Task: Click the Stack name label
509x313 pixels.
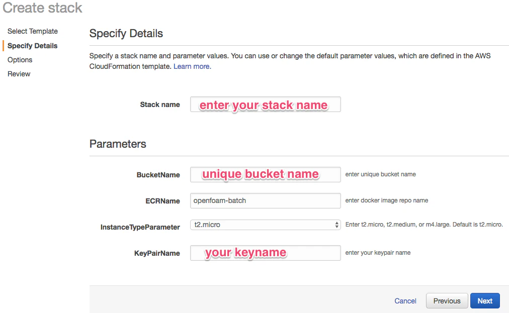Action: [x=160, y=105]
